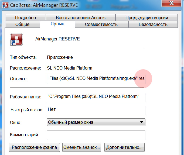Viewport: 184px width, 155px height.
Task: Expand the Окно window size dropdown
Action: (x=96, y=122)
